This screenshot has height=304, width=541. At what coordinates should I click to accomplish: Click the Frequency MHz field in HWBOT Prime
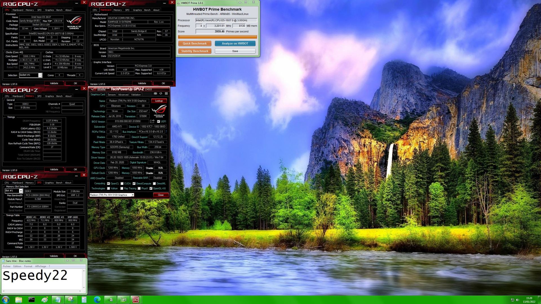(x=215, y=26)
